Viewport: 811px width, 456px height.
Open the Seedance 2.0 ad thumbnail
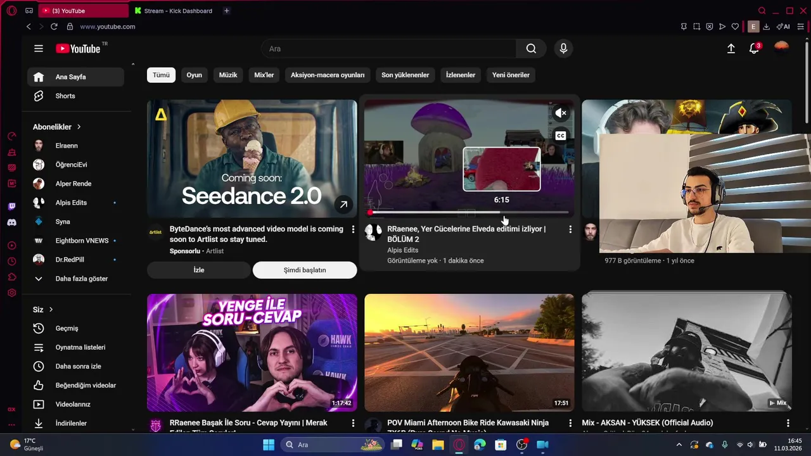pos(252,158)
